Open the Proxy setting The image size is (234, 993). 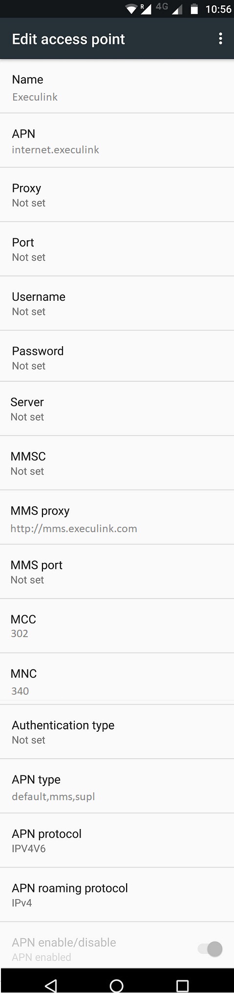pyautogui.click(x=117, y=195)
